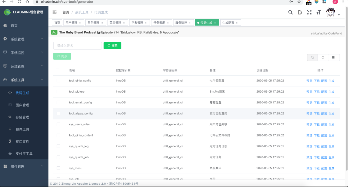Open the global search icon in header
This screenshot has height=187, width=348.
pos(290,12)
